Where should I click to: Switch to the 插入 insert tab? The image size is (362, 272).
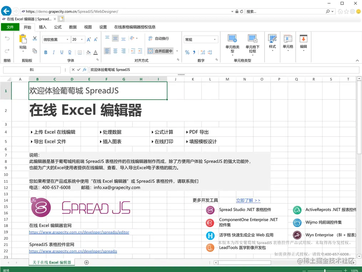pyautogui.click(x=42, y=27)
